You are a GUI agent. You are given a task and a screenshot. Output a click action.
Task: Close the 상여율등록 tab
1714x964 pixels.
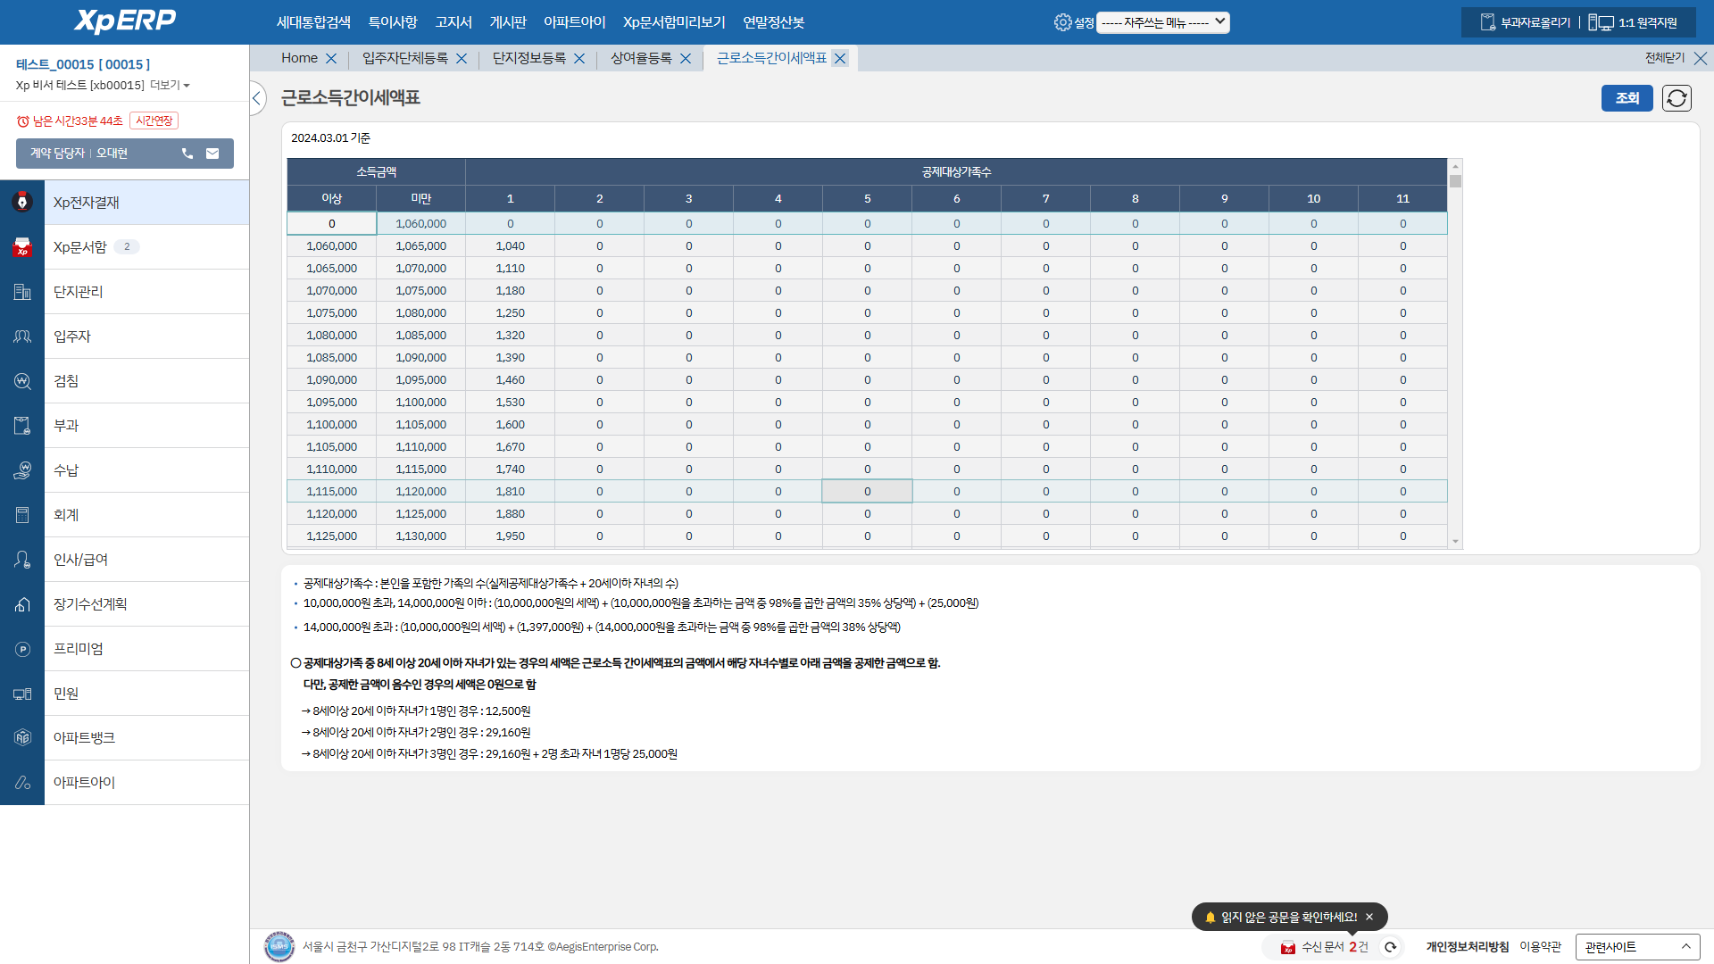pyautogui.click(x=686, y=58)
